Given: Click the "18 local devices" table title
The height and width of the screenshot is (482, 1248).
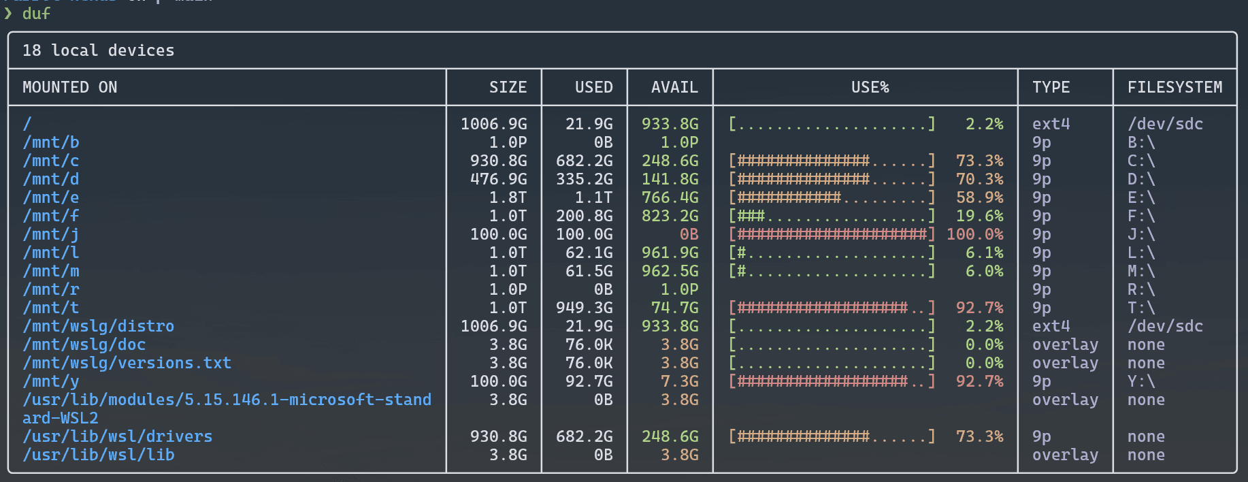Looking at the screenshot, I should coord(98,50).
